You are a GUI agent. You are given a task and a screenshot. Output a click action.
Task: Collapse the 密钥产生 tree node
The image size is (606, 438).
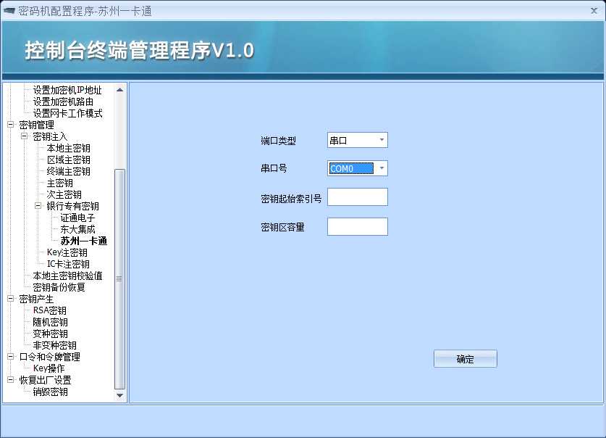pyautogui.click(x=11, y=299)
